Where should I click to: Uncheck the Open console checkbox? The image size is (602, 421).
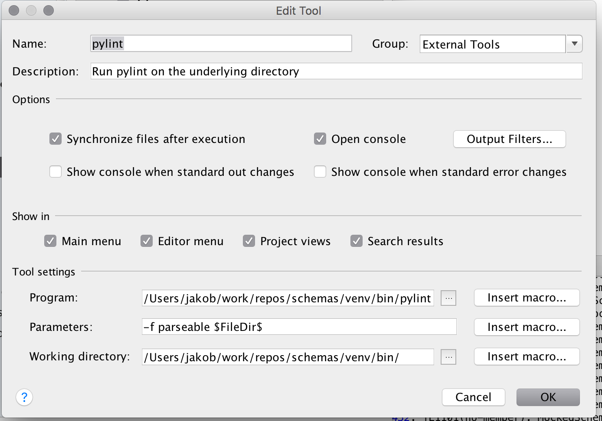(x=320, y=139)
